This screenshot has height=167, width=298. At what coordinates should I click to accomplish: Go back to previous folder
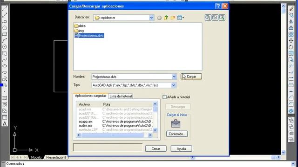pos(159,18)
